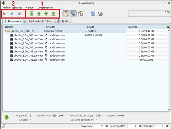Click the "[rapidshare.com]" package server cell
Screen dimensions: 172x129
point(53,31)
